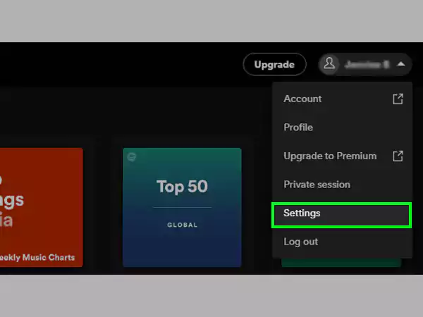
Task: Open Account menu entry
Action: tap(342, 99)
